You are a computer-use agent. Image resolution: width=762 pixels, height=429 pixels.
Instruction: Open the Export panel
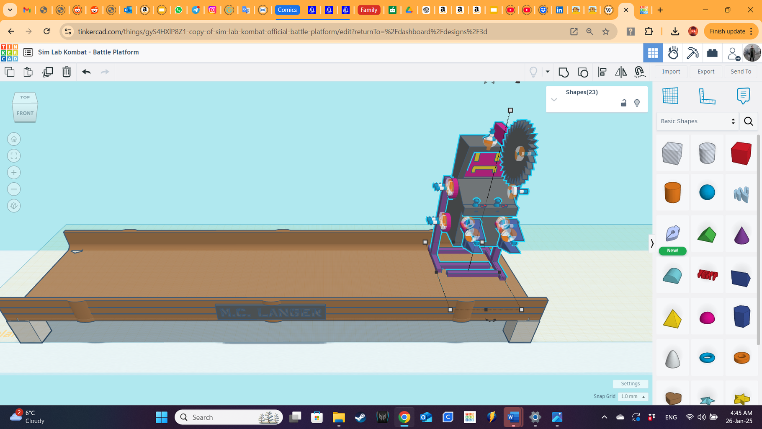click(705, 72)
